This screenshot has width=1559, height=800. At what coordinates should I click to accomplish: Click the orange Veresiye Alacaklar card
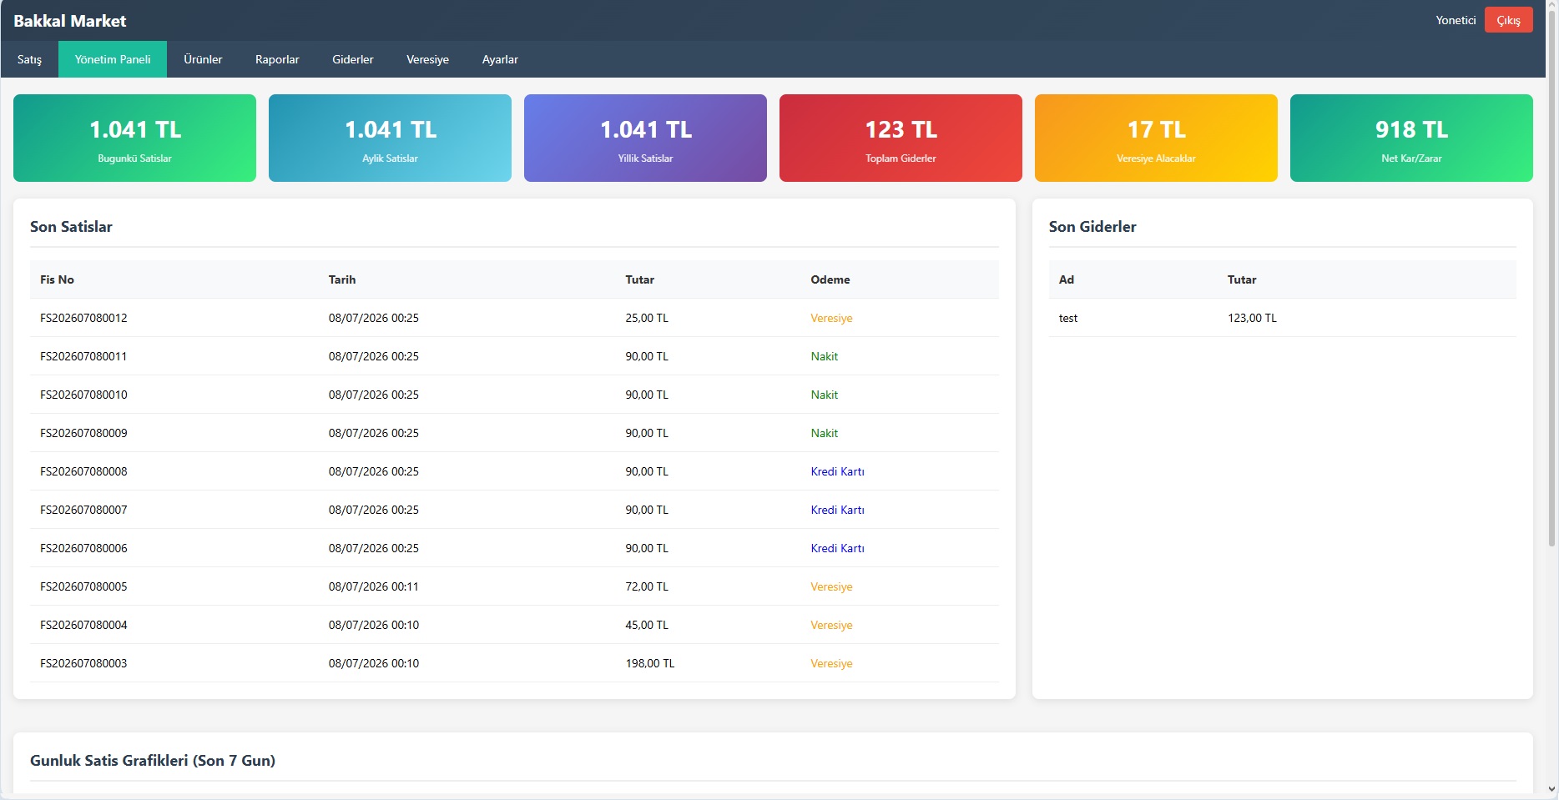[1156, 138]
